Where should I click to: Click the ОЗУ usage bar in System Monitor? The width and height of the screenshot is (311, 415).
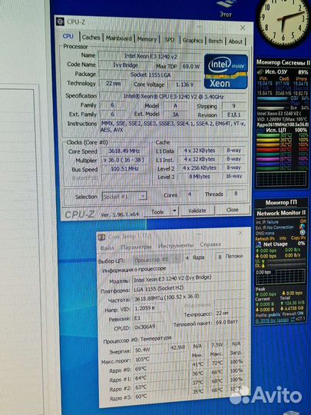[x=273, y=98]
